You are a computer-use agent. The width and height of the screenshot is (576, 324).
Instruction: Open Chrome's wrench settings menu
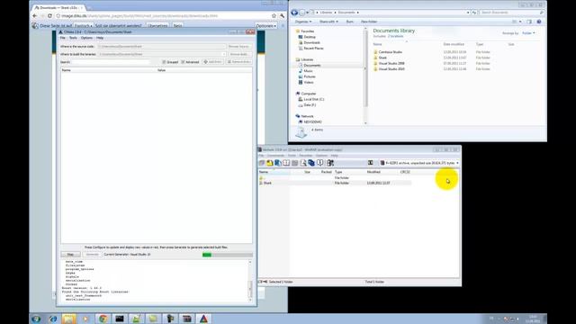click(282, 16)
